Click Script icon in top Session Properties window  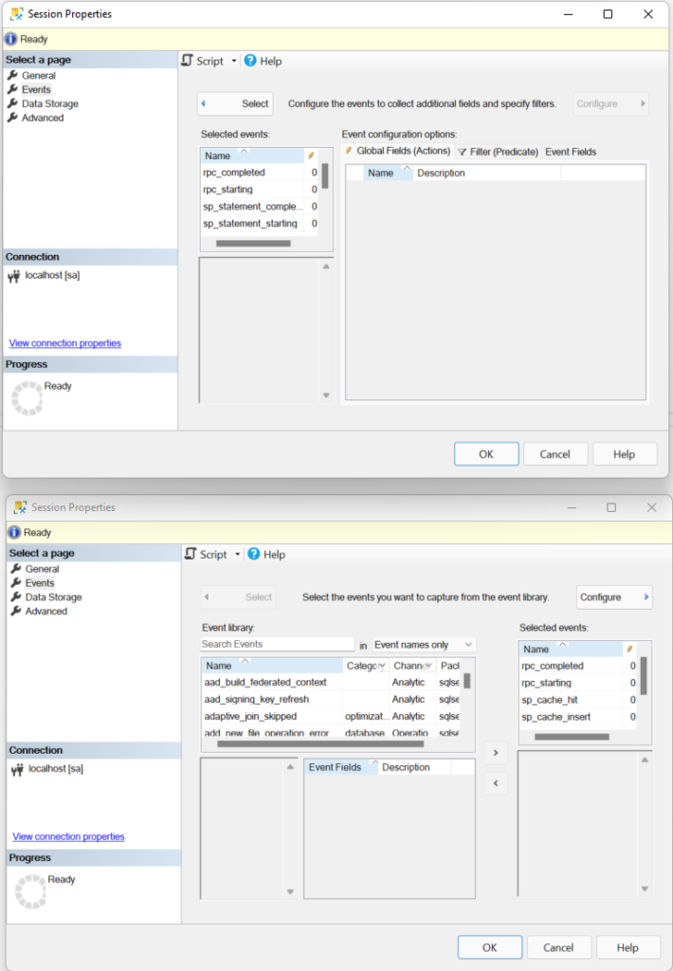coord(187,61)
